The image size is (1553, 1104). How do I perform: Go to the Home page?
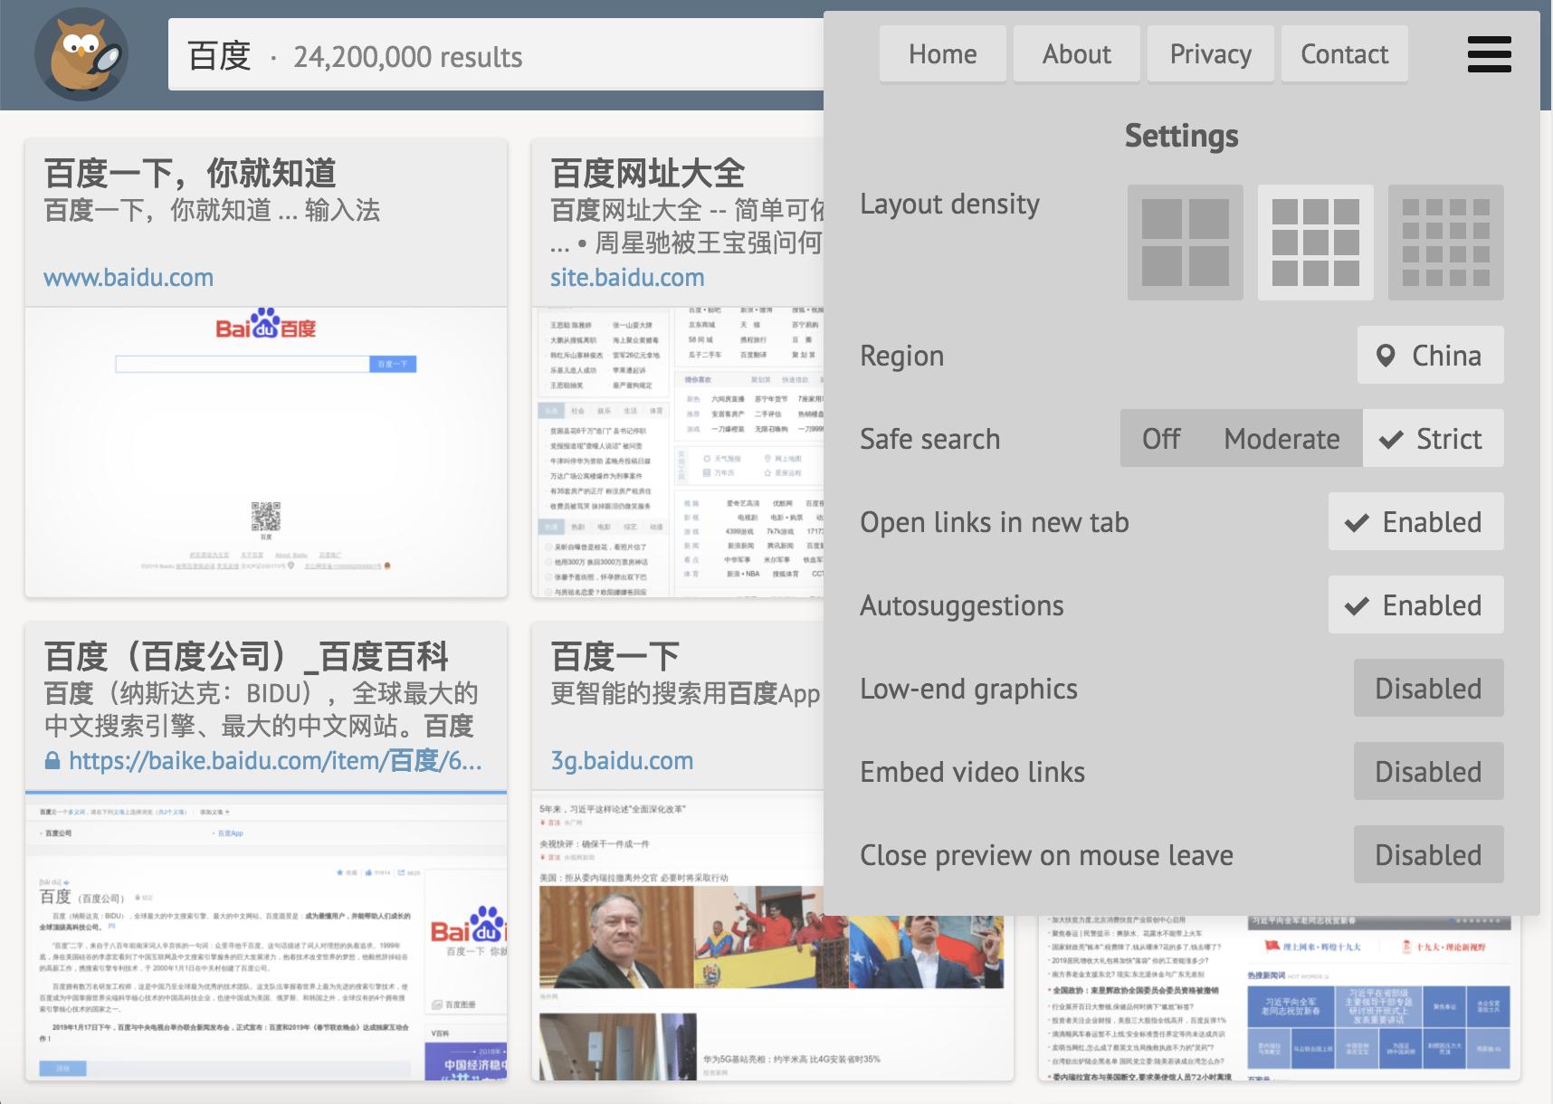pos(942,54)
